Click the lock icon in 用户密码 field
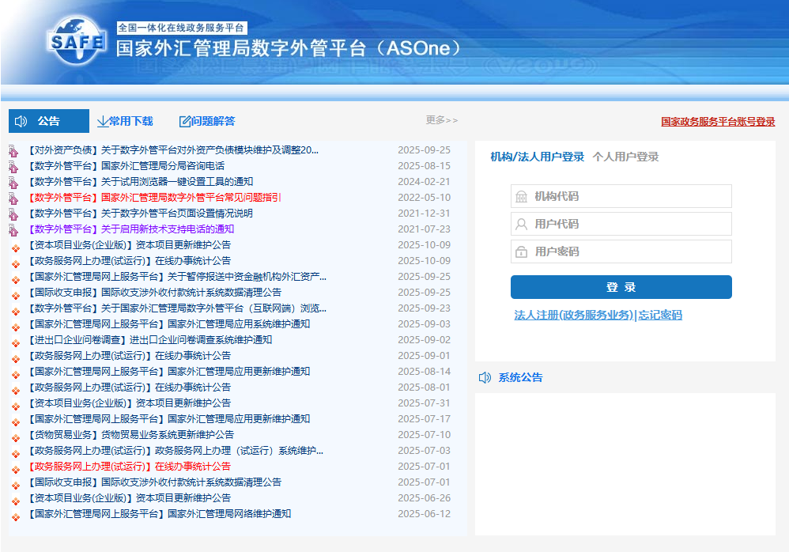The width and height of the screenshot is (789, 552). [522, 251]
